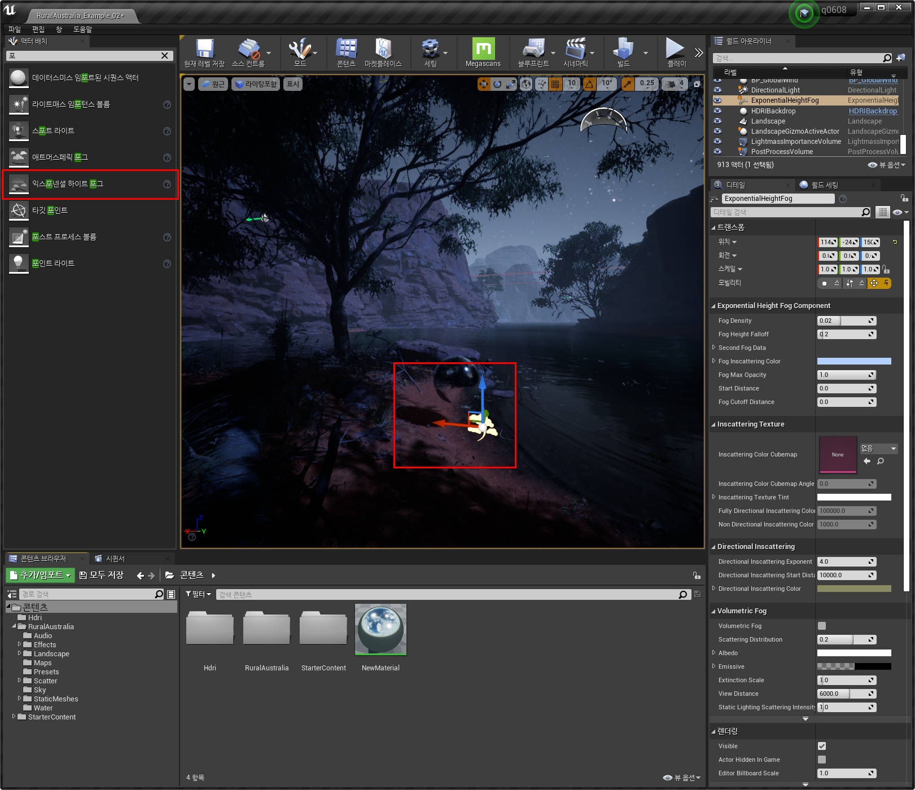Image resolution: width=915 pixels, height=790 pixels.
Task: Open the Content browser grid icon
Action: point(346,49)
